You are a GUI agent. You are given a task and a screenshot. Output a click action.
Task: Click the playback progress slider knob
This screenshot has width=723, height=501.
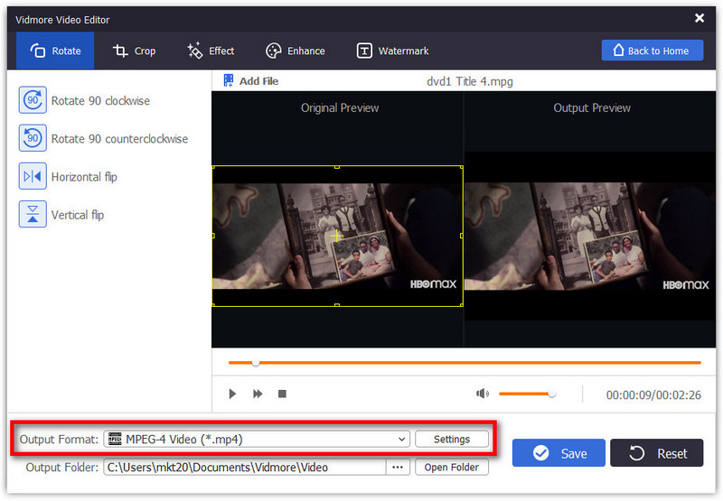[x=256, y=363]
